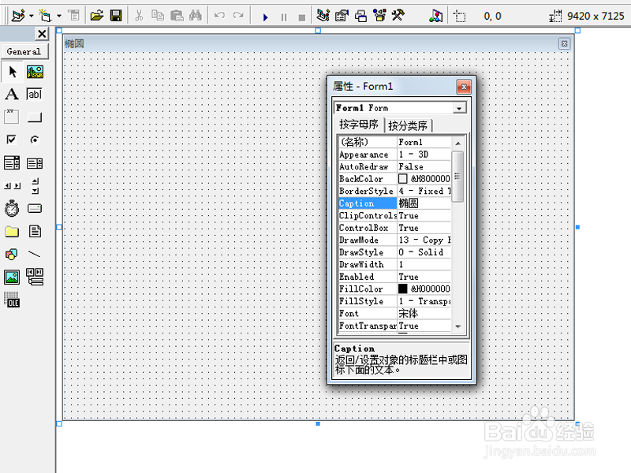631x473 pixels.
Task: Click the Copy toolbar icon
Action: tap(157, 16)
